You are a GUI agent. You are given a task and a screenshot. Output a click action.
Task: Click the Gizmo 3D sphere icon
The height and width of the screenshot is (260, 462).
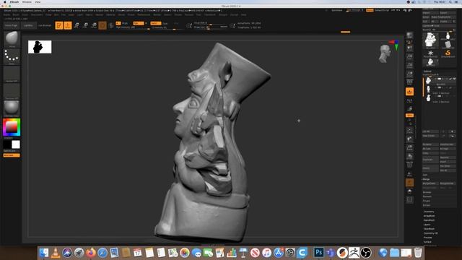click(103, 25)
